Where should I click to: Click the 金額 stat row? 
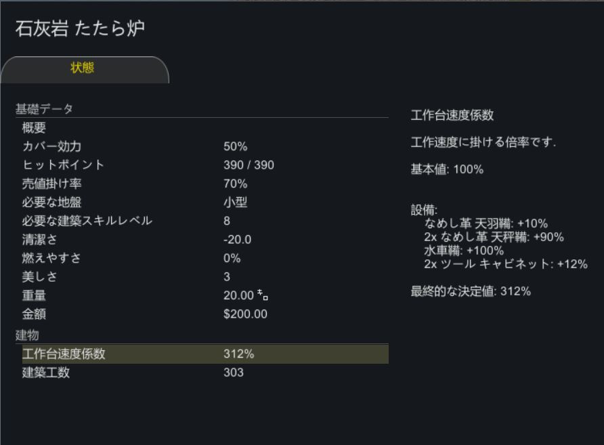[204, 314]
